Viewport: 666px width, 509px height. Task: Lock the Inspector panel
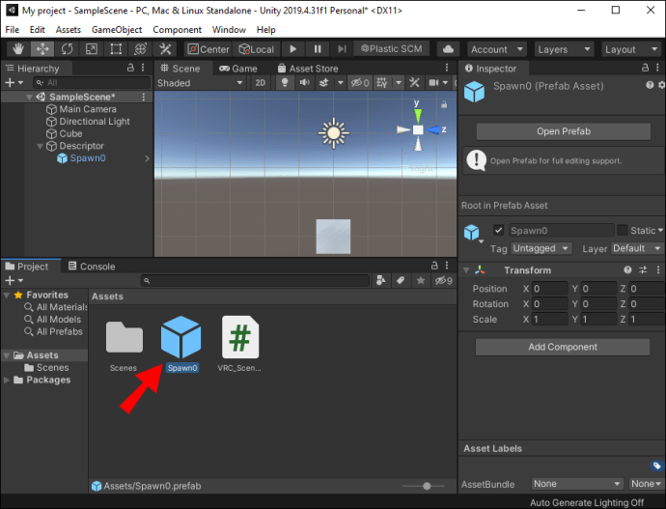pyautogui.click(x=645, y=68)
